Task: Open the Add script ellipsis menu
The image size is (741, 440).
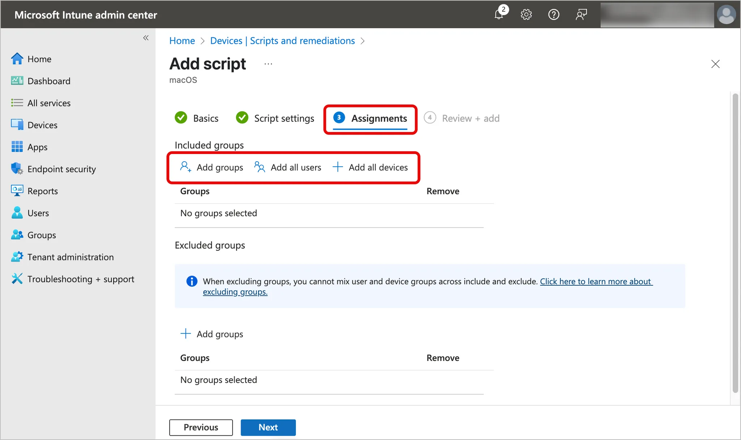Action: click(x=268, y=64)
